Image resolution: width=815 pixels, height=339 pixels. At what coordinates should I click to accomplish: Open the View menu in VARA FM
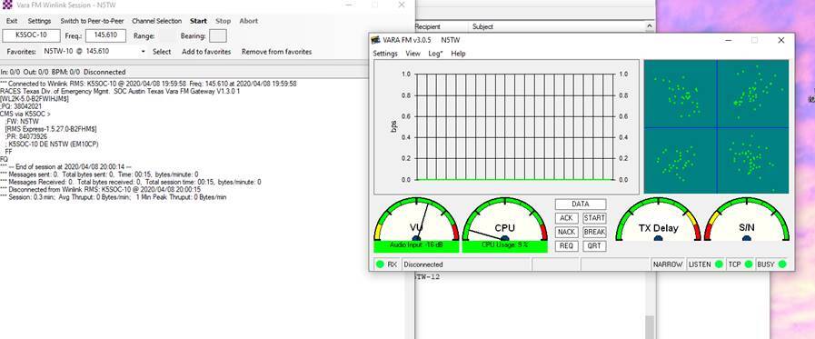pyautogui.click(x=412, y=54)
